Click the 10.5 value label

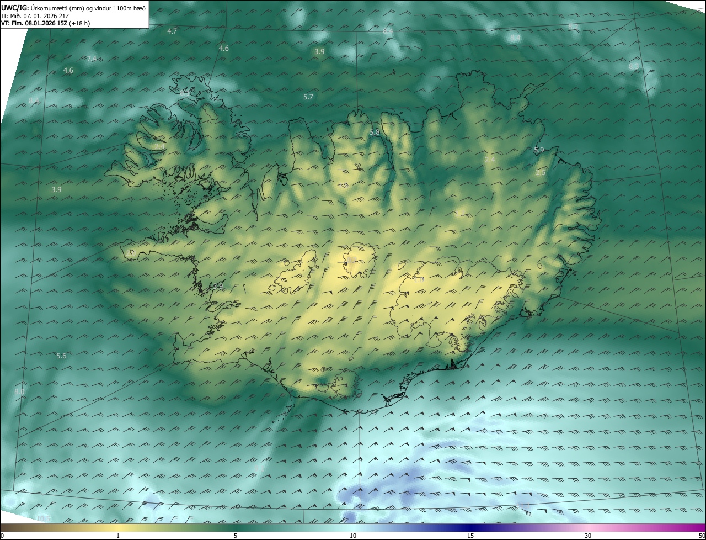coord(43,518)
